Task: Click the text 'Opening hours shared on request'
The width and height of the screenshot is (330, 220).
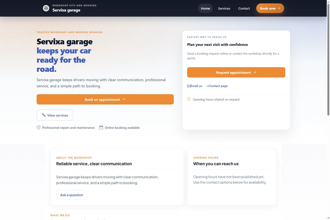Action: (216, 100)
